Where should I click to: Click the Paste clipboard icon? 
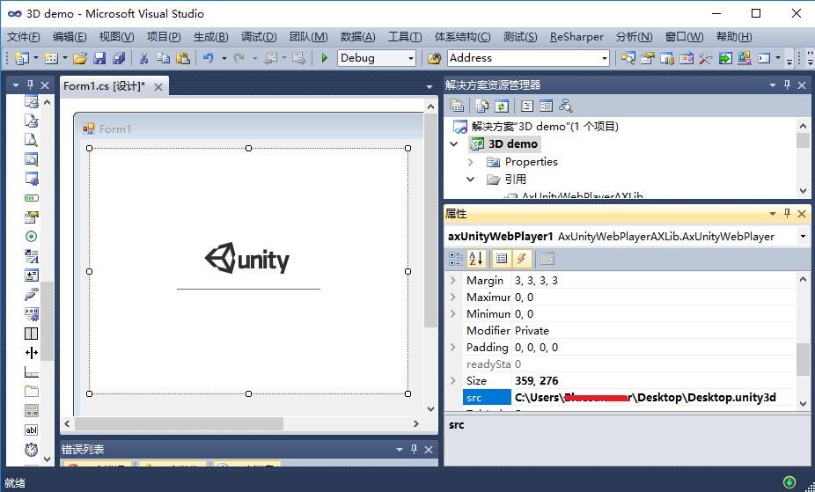[183, 58]
